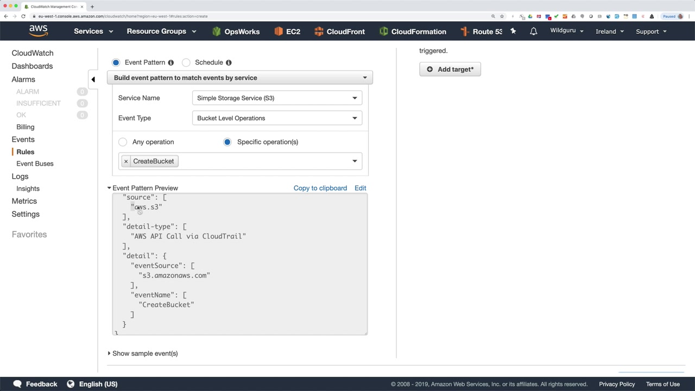Choose the Specific operation(s) radio button

[228, 142]
